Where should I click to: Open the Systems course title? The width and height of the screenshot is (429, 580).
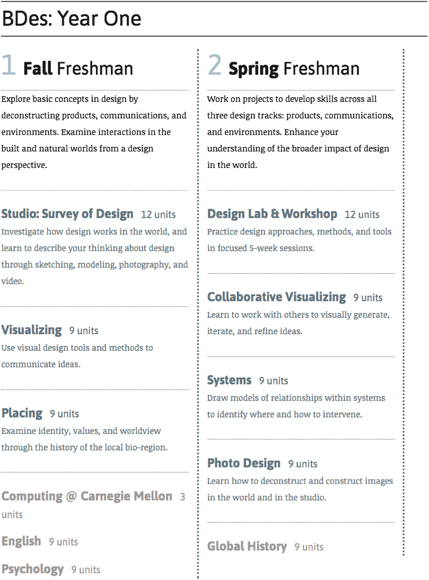pyautogui.click(x=229, y=380)
